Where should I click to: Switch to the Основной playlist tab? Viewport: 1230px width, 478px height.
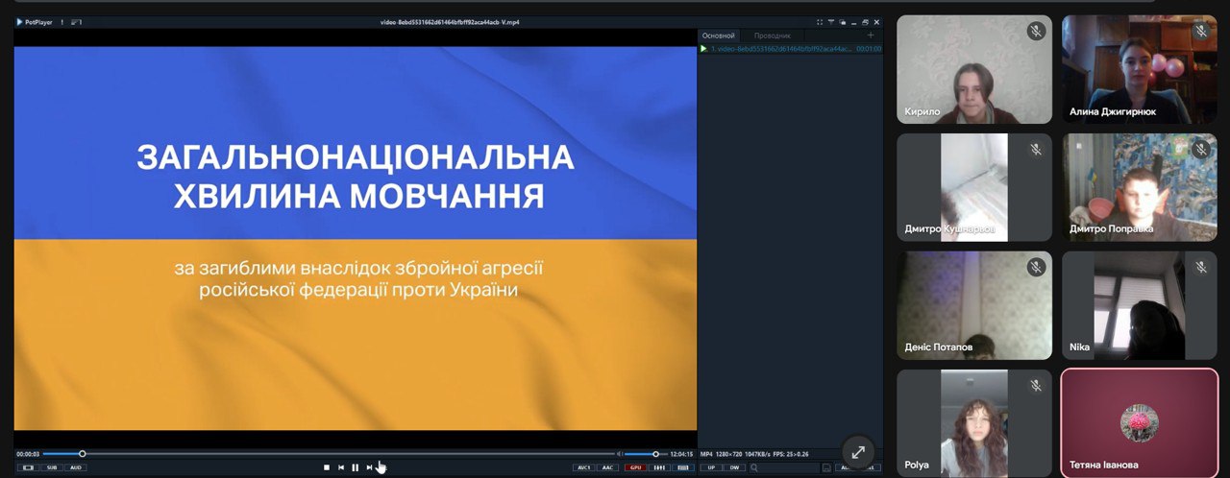718,36
